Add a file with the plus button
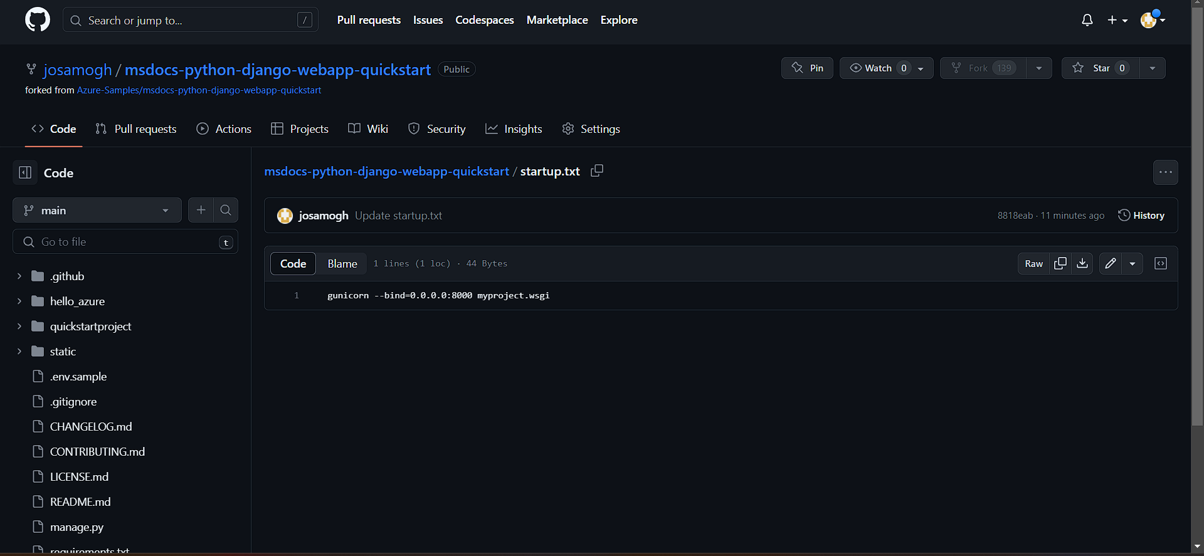The height and width of the screenshot is (556, 1204). click(x=201, y=210)
